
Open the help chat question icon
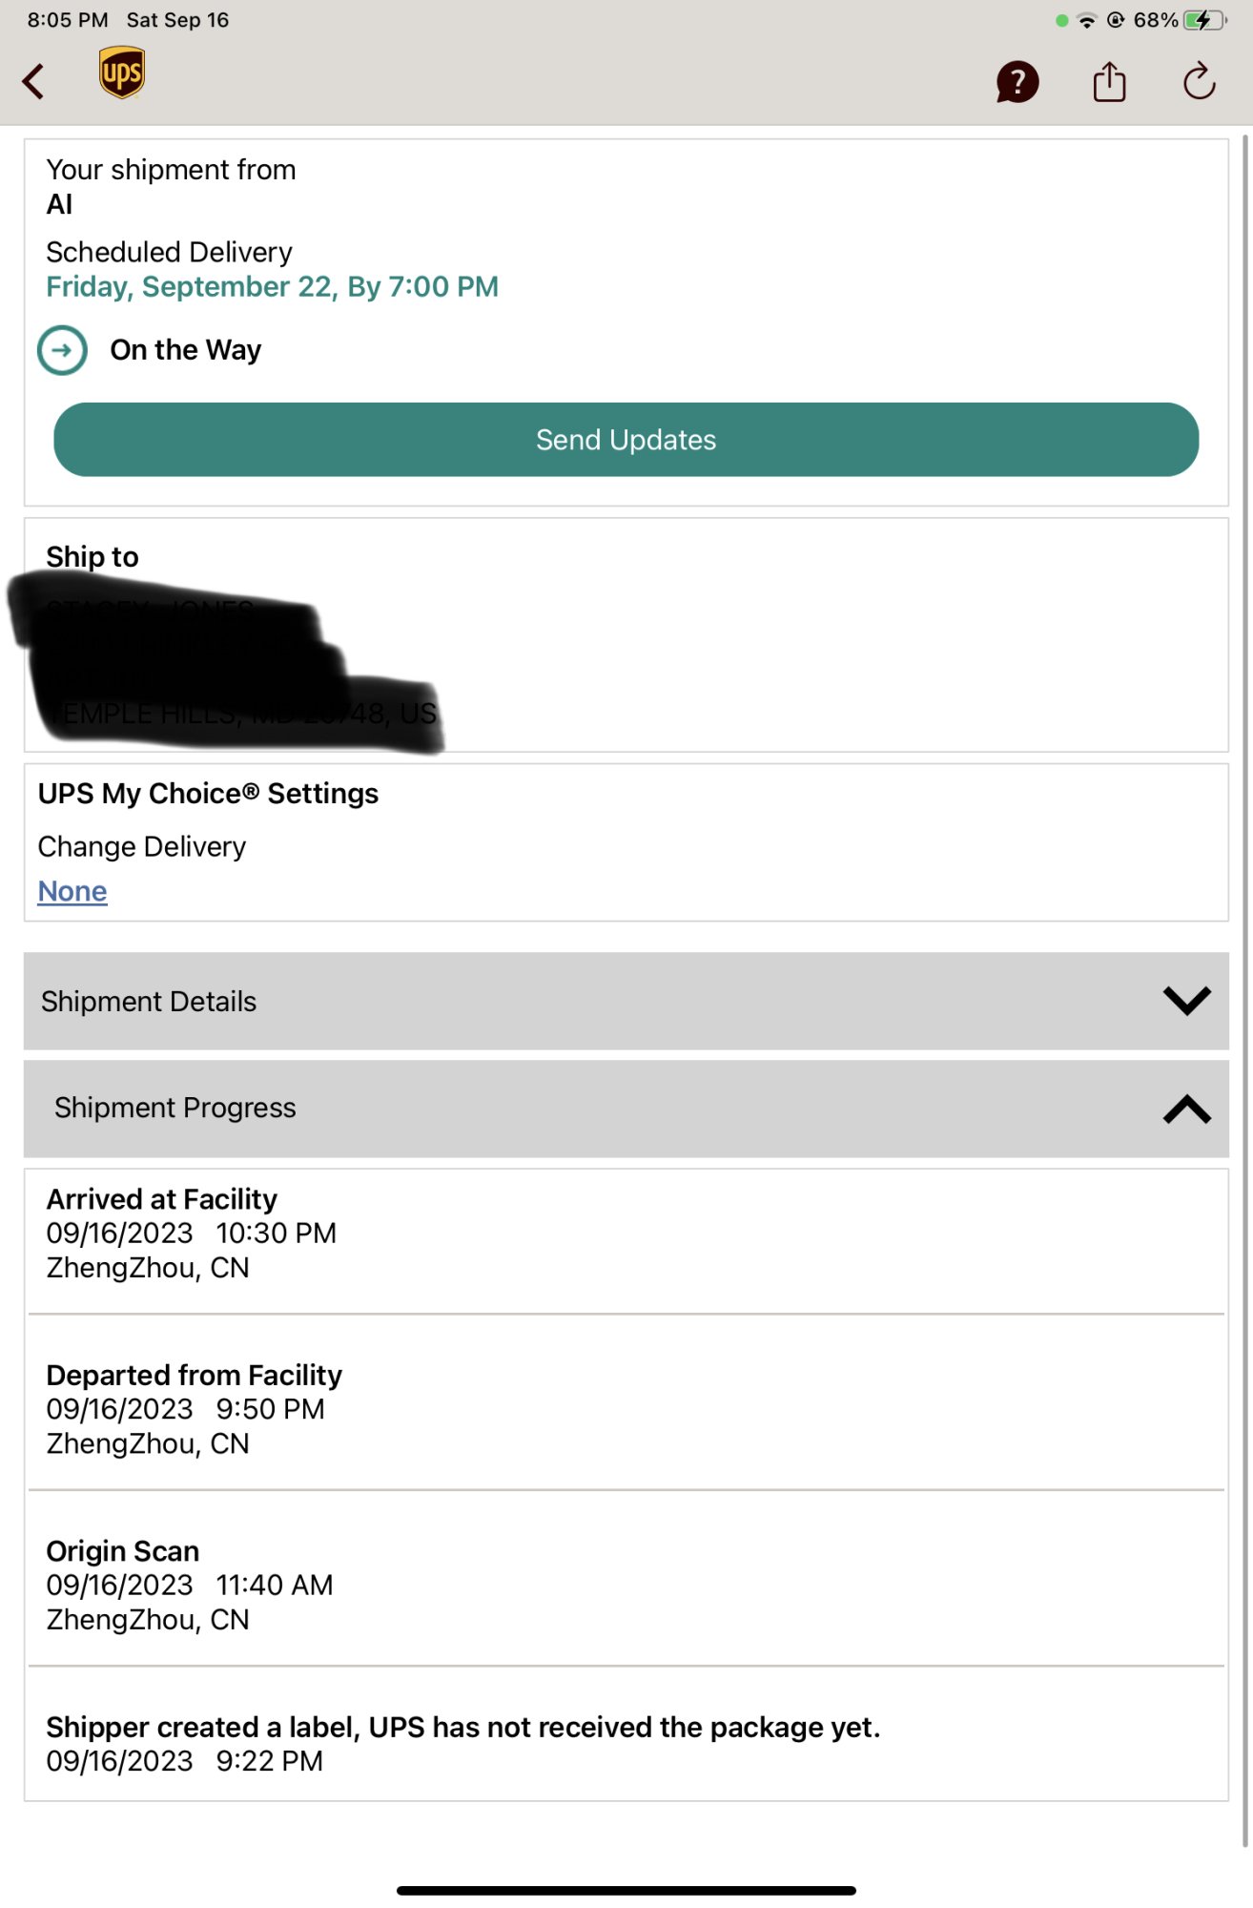point(1017,82)
